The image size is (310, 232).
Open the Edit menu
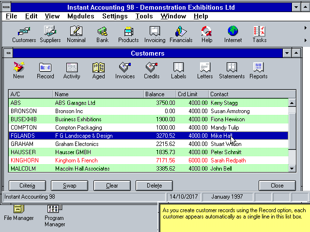click(x=31, y=16)
